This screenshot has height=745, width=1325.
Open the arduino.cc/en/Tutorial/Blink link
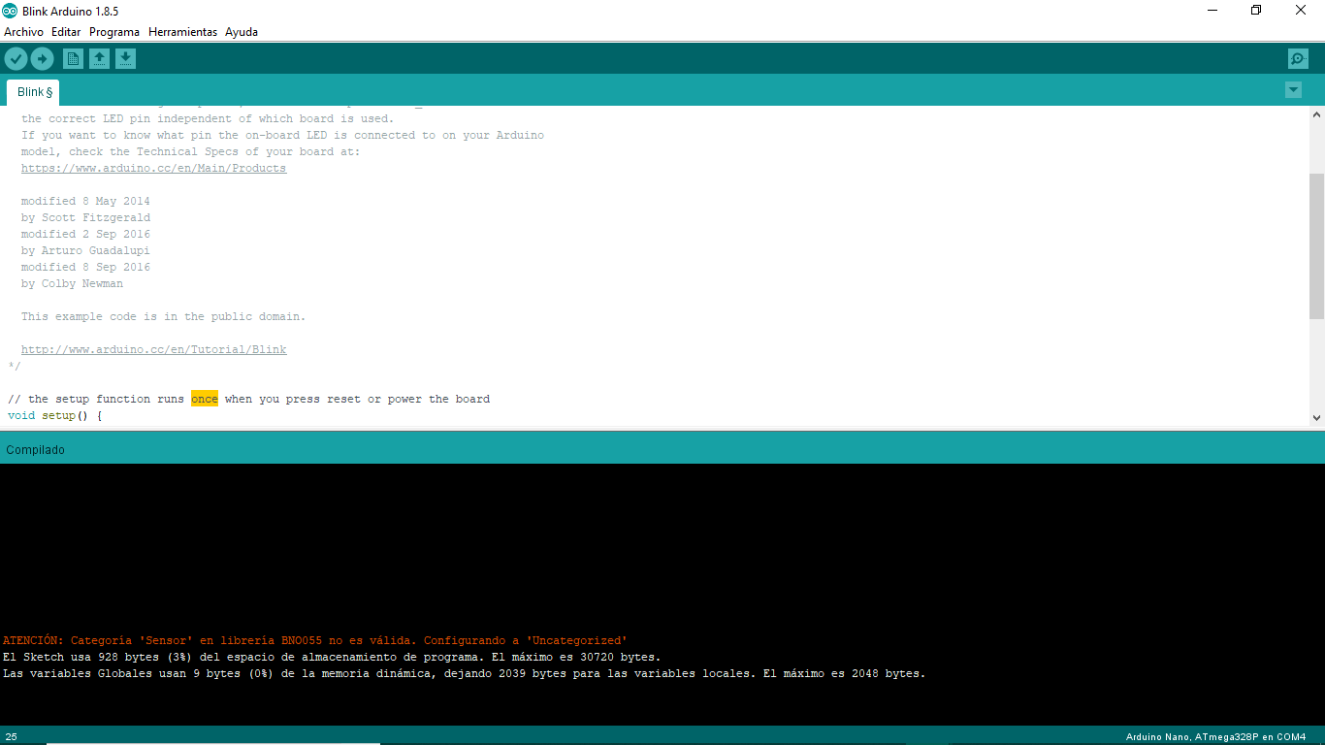point(153,350)
